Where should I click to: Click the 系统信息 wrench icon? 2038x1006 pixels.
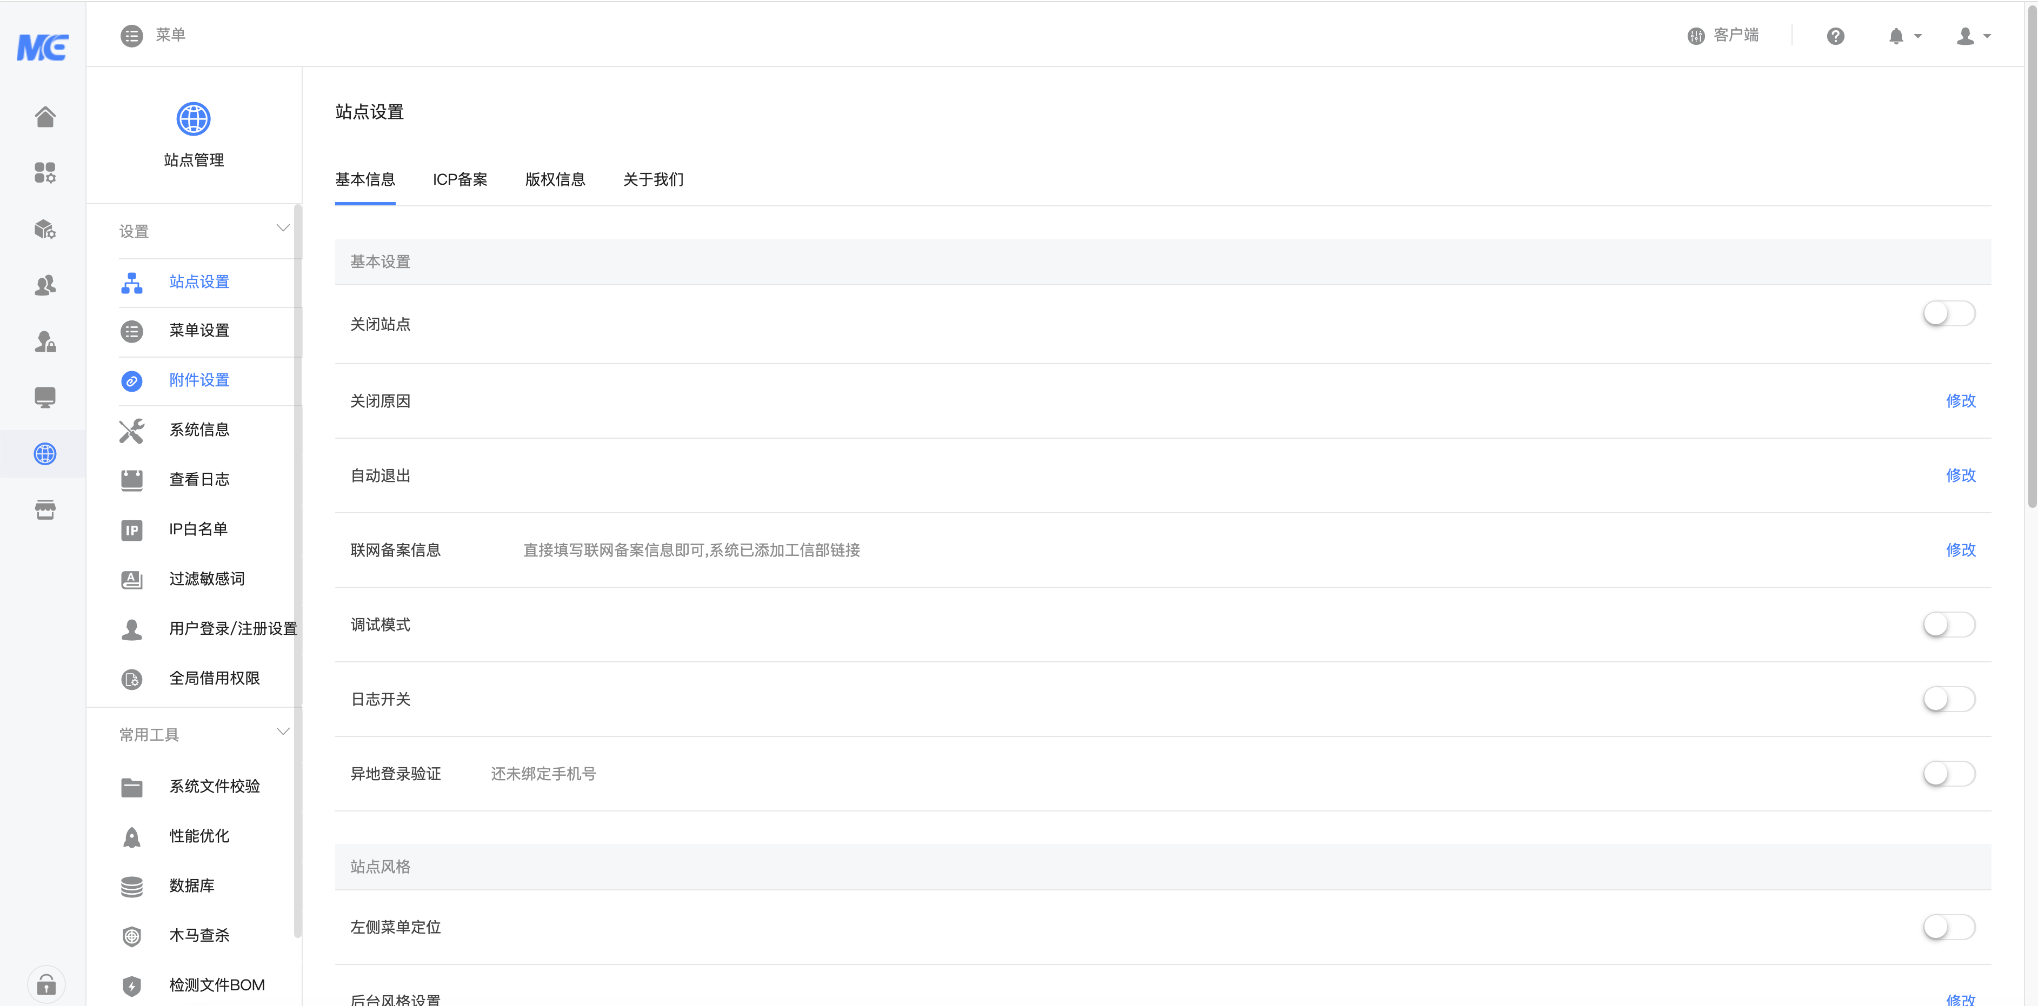pos(131,431)
